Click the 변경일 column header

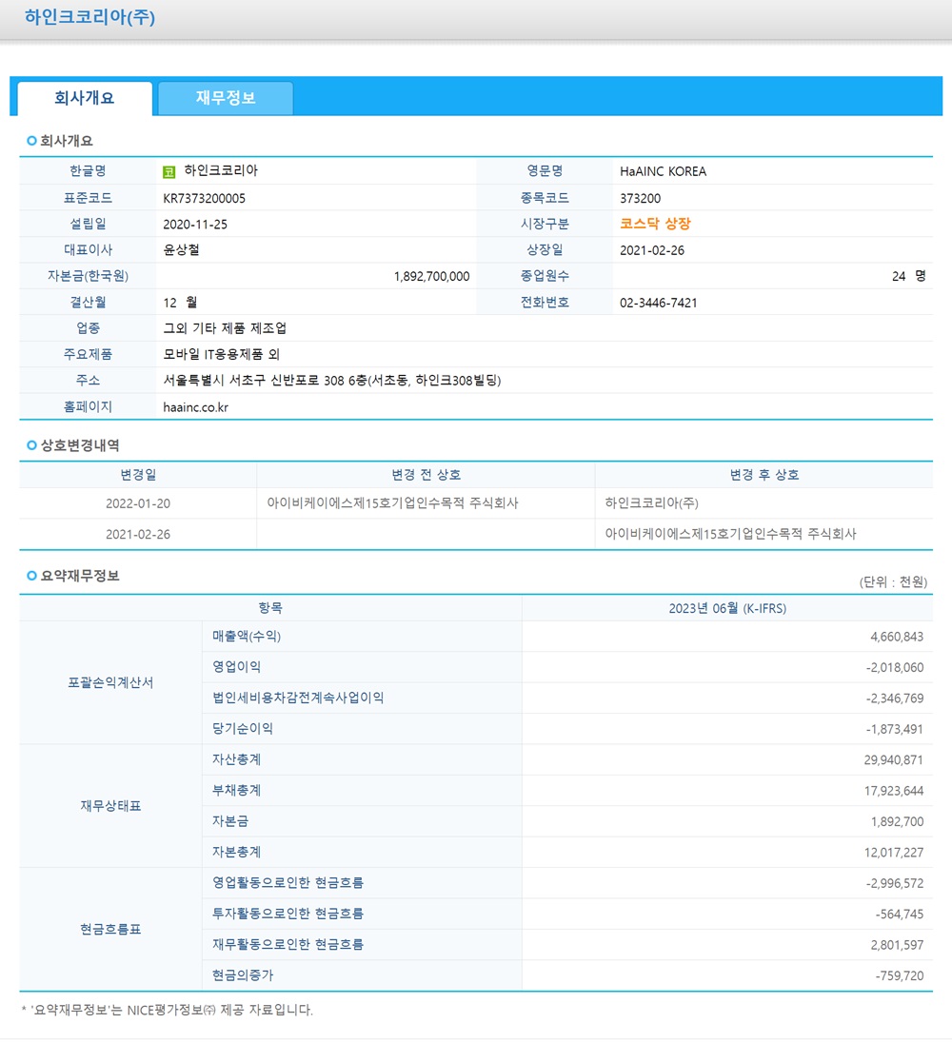tap(138, 475)
